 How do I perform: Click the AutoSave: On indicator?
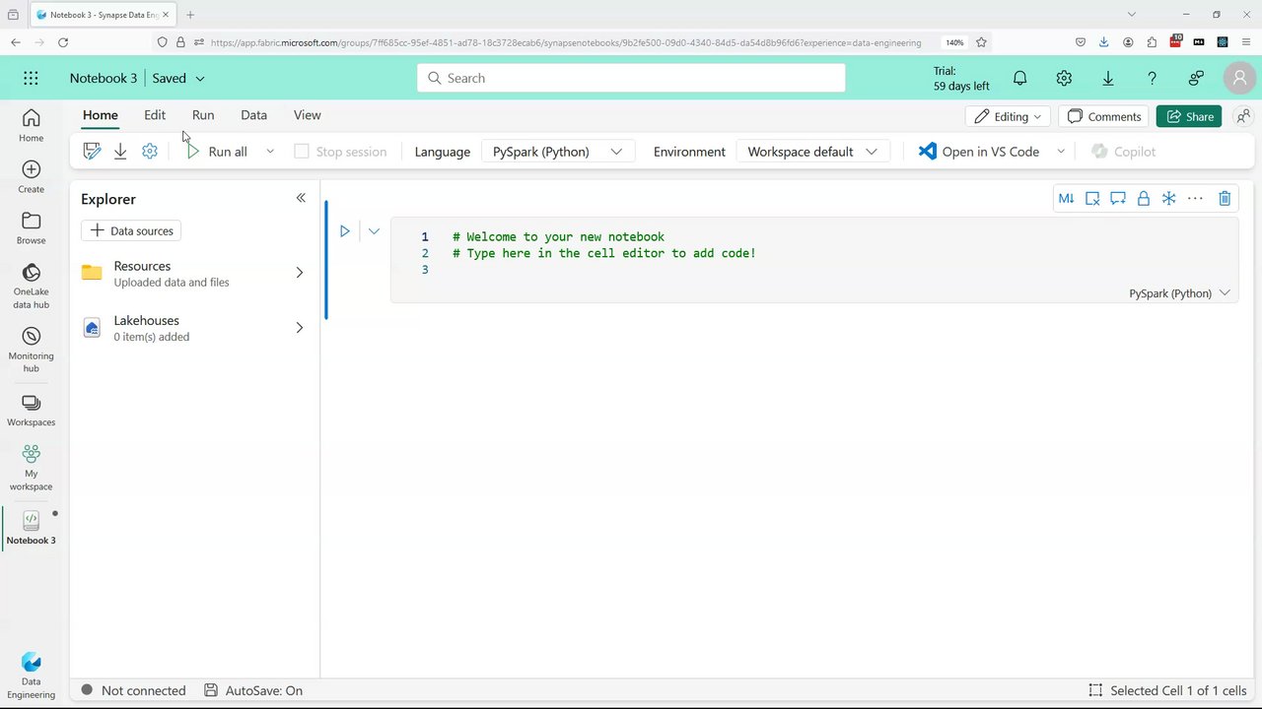[x=253, y=690]
